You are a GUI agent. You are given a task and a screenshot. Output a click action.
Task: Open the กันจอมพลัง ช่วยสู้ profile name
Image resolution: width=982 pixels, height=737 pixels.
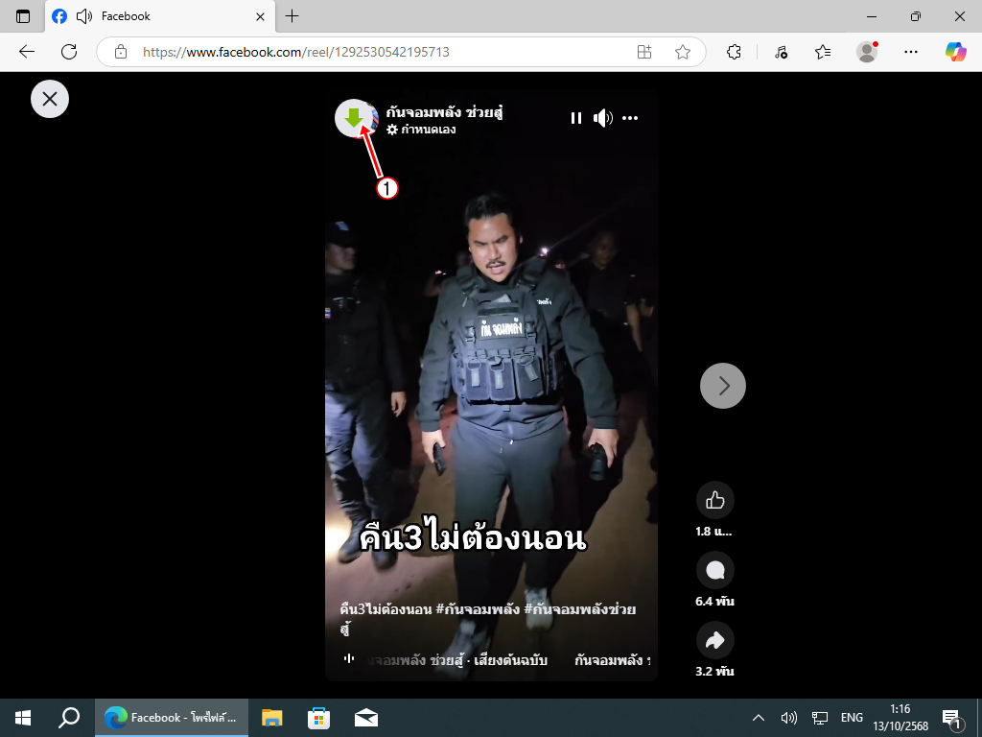[x=445, y=112]
